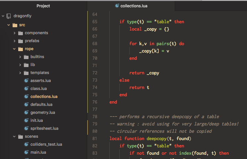247x159 pixels.
Task: Click the else keyword on line 73
Action: pos(124,80)
